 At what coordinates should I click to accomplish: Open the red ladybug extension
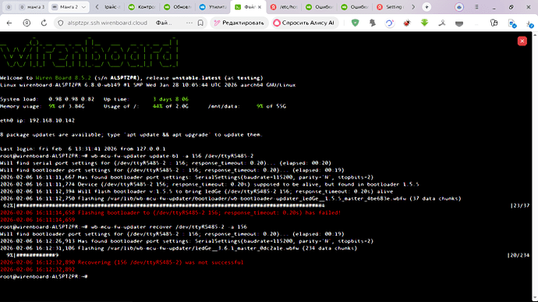407,23
